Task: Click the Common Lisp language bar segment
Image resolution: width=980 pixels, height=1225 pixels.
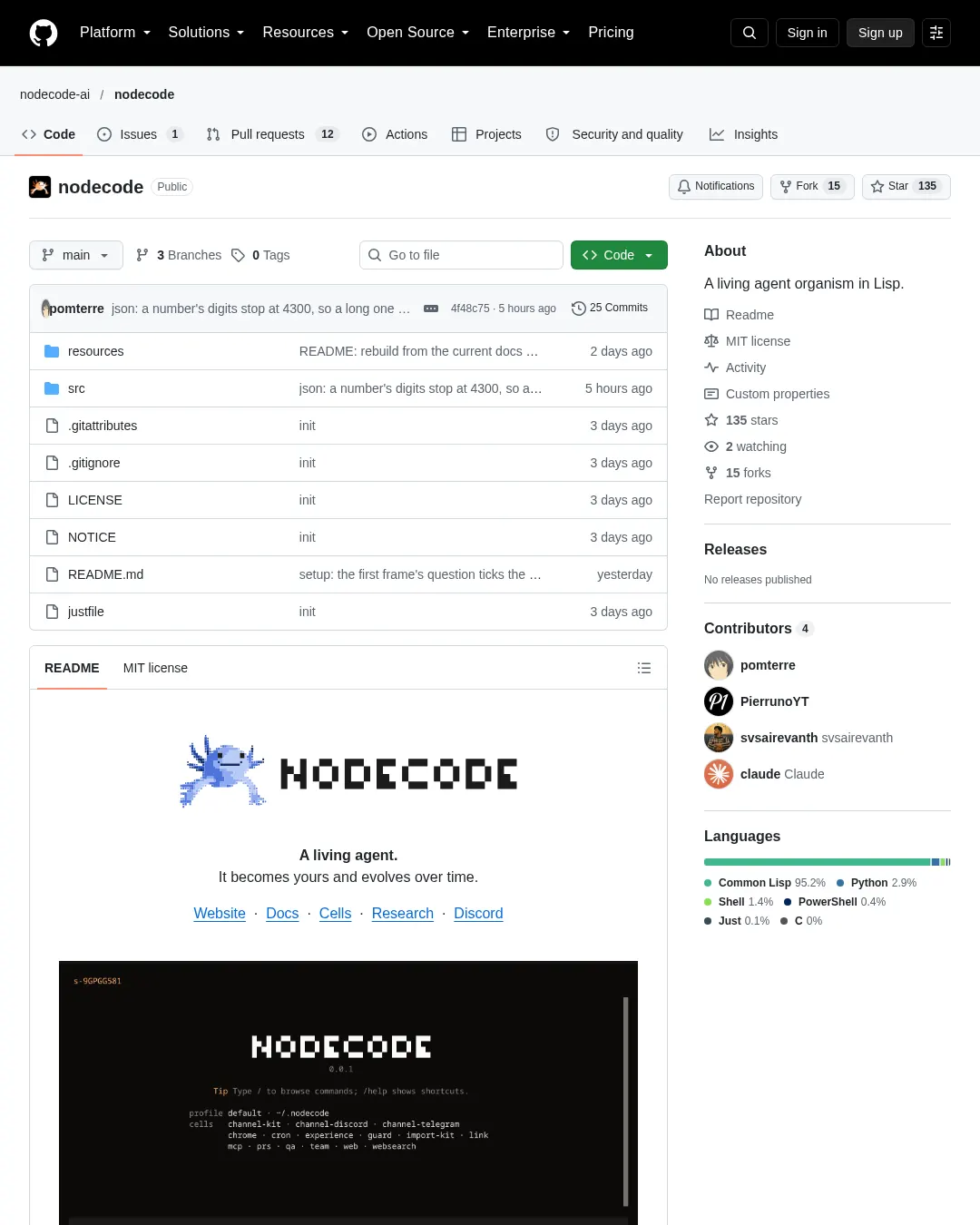Action: click(x=817, y=862)
